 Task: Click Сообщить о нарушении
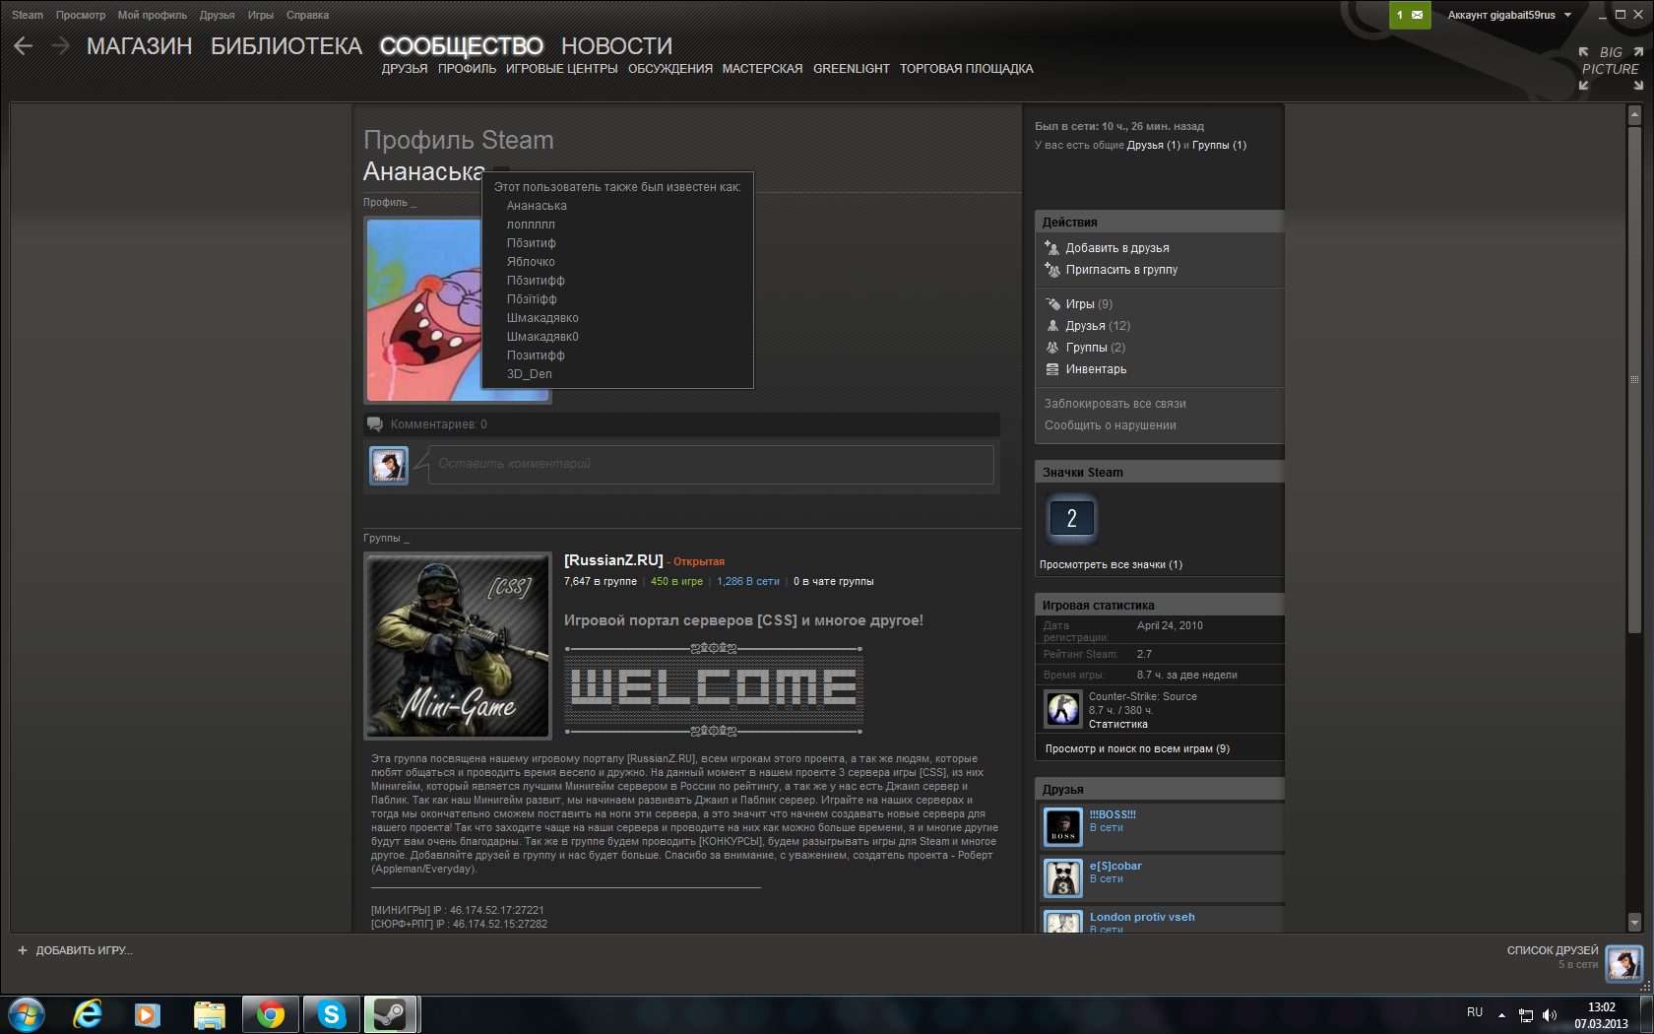[x=1111, y=425]
